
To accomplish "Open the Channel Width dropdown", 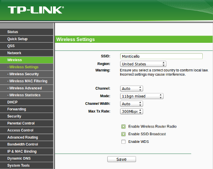I will (132, 104).
